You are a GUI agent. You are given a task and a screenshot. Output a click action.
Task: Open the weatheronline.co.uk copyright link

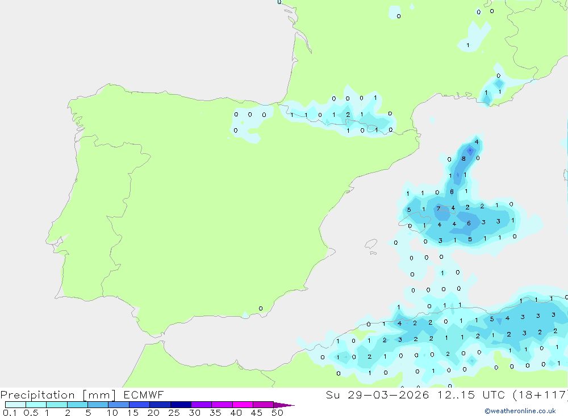pyautogui.click(x=520, y=411)
